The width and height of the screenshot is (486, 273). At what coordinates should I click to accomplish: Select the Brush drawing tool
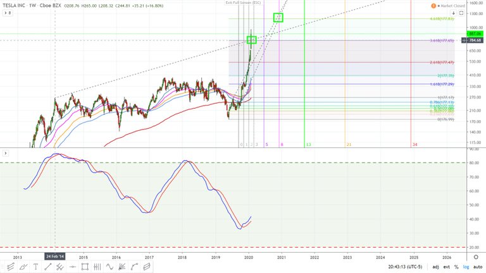click(x=23, y=267)
